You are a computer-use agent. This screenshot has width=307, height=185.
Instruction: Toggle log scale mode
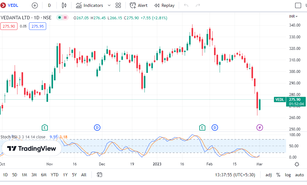click(x=288, y=175)
